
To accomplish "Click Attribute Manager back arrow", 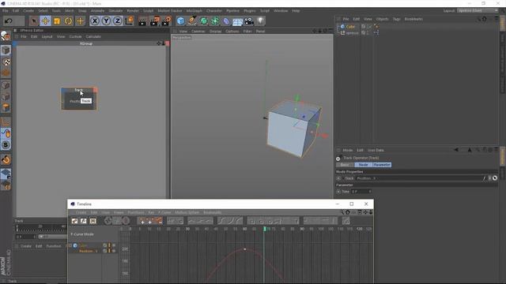I will click(456, 150).
